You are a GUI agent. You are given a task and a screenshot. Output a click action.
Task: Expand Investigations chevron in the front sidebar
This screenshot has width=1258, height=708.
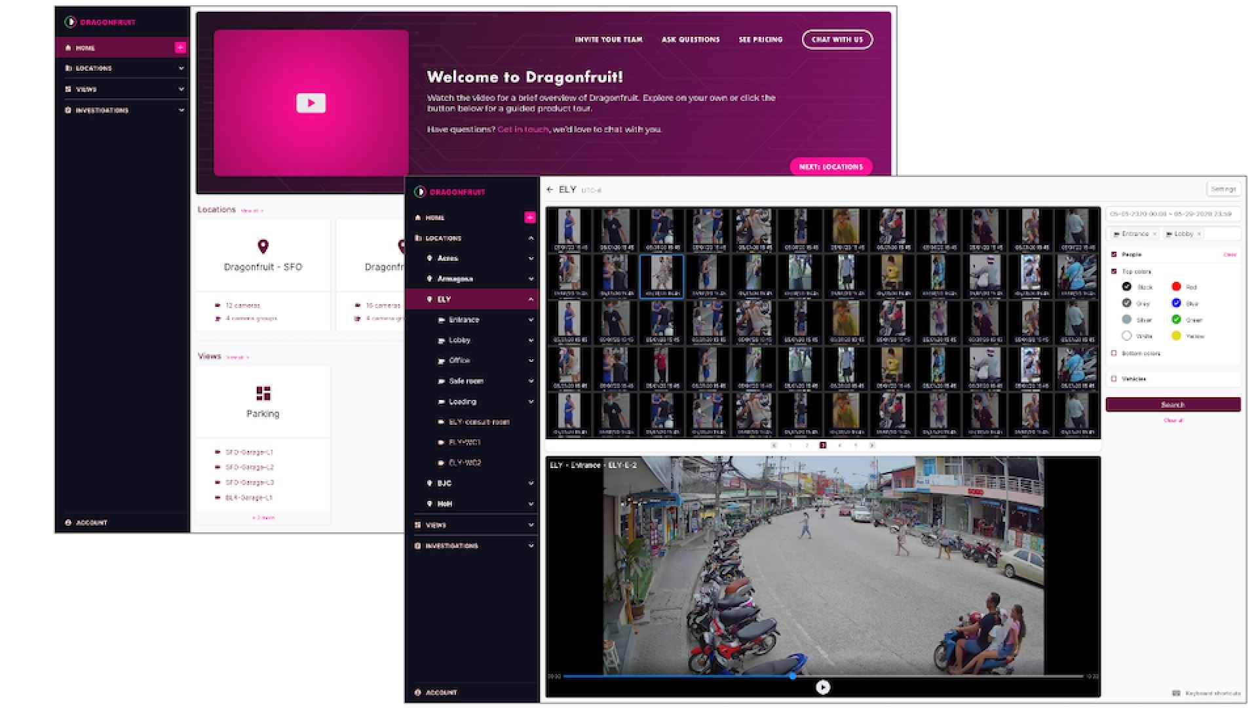click(x=531, y=545)
